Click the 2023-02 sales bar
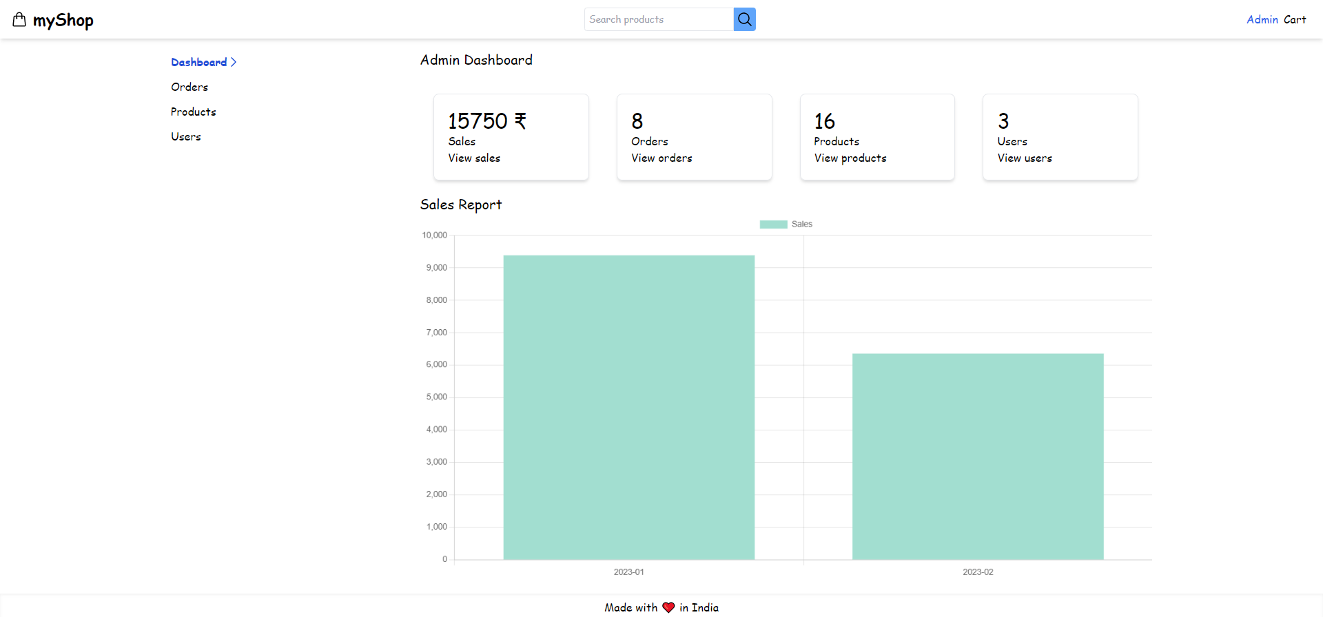 (978, 457)
